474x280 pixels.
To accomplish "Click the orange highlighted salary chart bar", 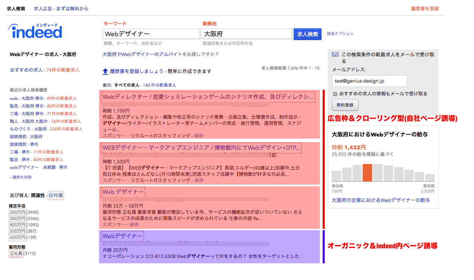I will point(367,173).
